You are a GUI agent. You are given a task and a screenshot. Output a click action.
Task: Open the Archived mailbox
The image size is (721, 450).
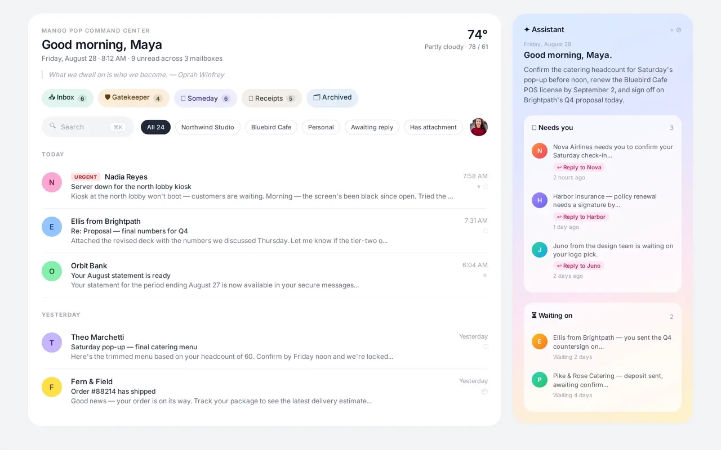click(332, 98)
